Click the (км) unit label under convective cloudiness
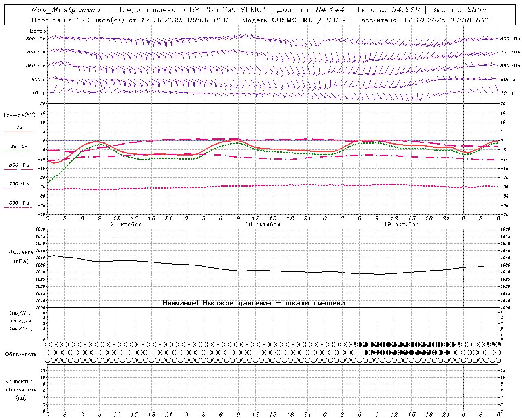 coord(21,398)
